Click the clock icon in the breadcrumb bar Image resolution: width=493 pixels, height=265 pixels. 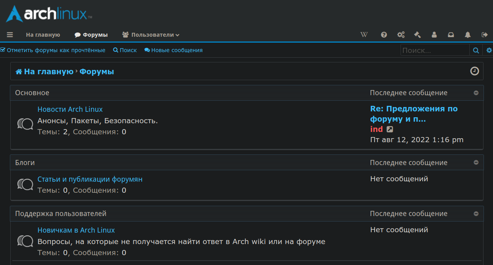tap(474, 71)
